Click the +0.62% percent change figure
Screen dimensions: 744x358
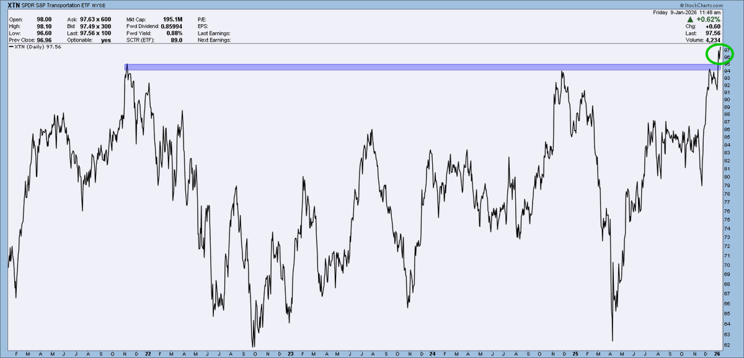pos(709,19)
